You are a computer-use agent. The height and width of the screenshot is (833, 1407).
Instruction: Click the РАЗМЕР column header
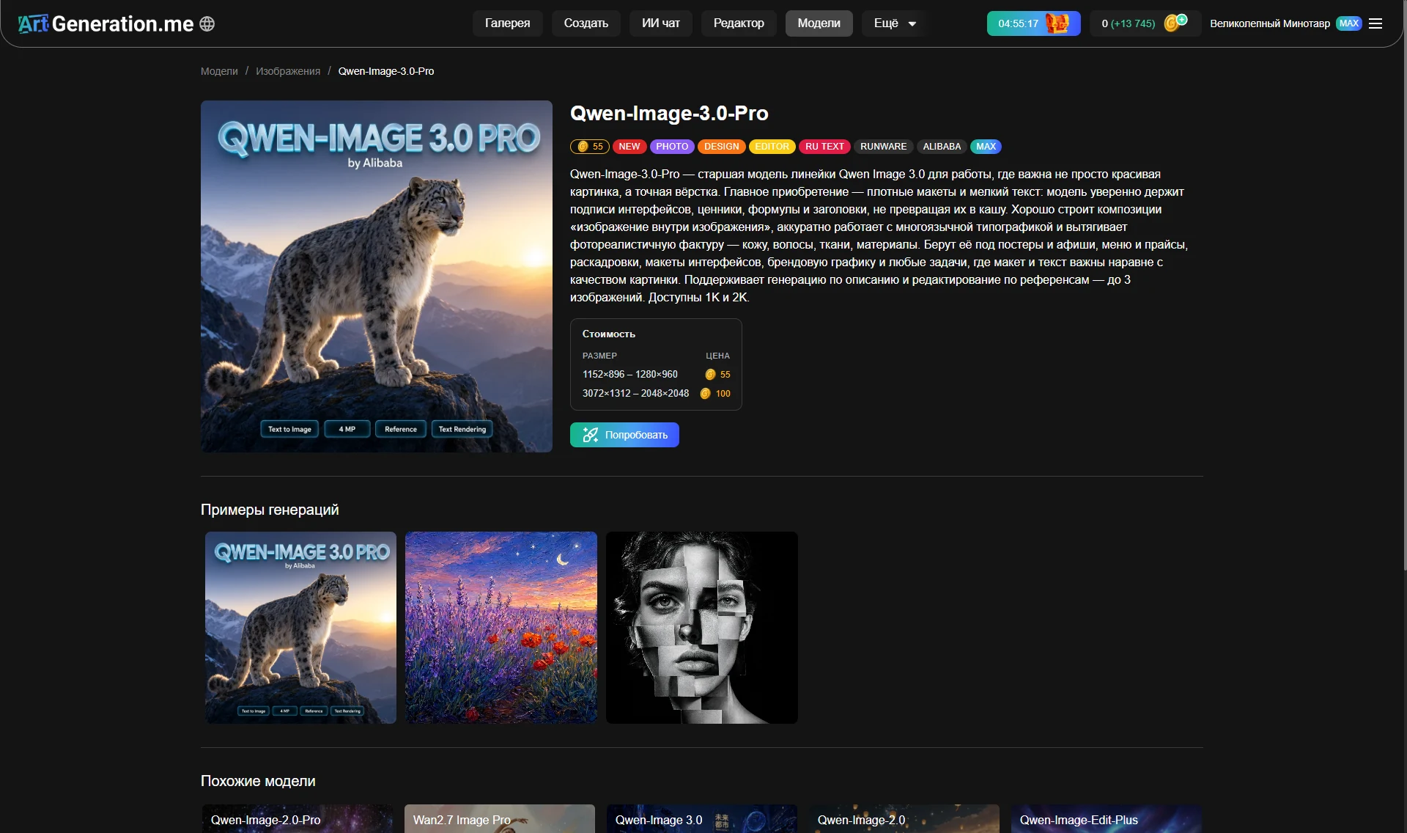[599, 356]
